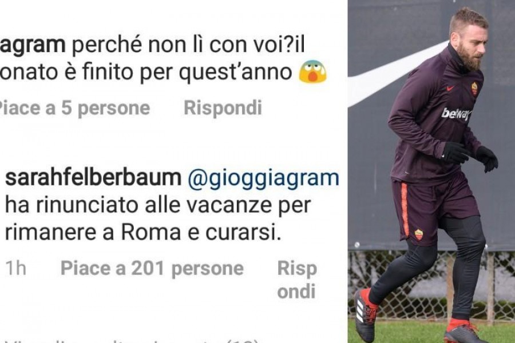Screen dimensions: 515x343
Task: Open sarahfelberbaum's profile
Action: point(93,178)
